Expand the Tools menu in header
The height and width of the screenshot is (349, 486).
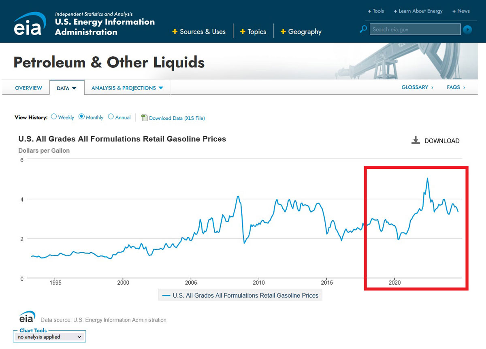click(x=376, y=11)
